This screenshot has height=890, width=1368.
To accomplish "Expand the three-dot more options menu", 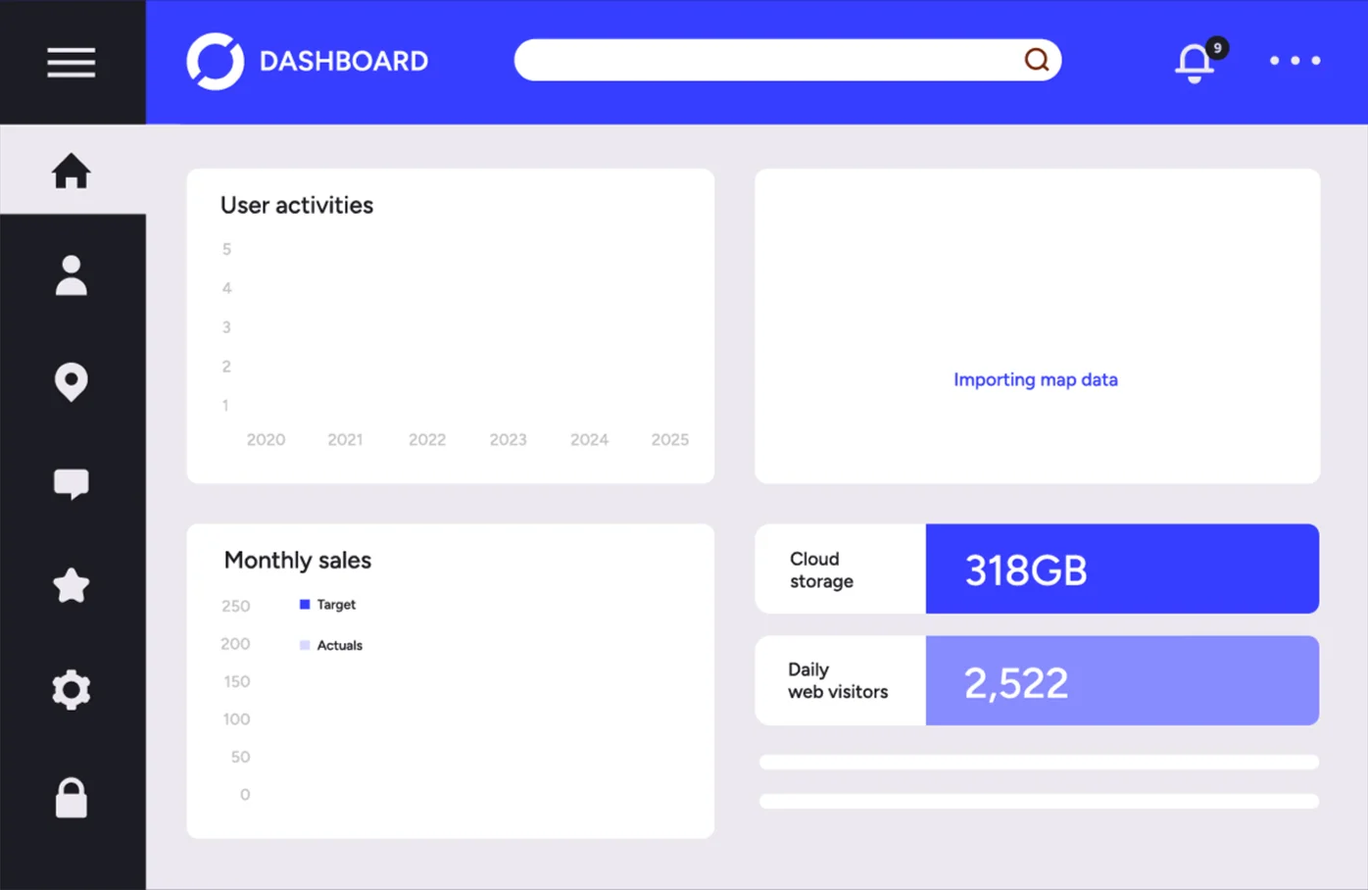I will click(1295, 61).
